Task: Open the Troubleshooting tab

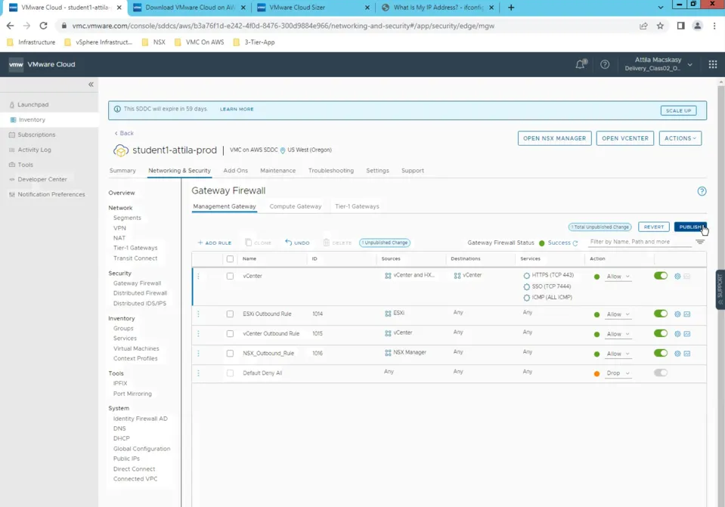Action: (x=330, y=171)
